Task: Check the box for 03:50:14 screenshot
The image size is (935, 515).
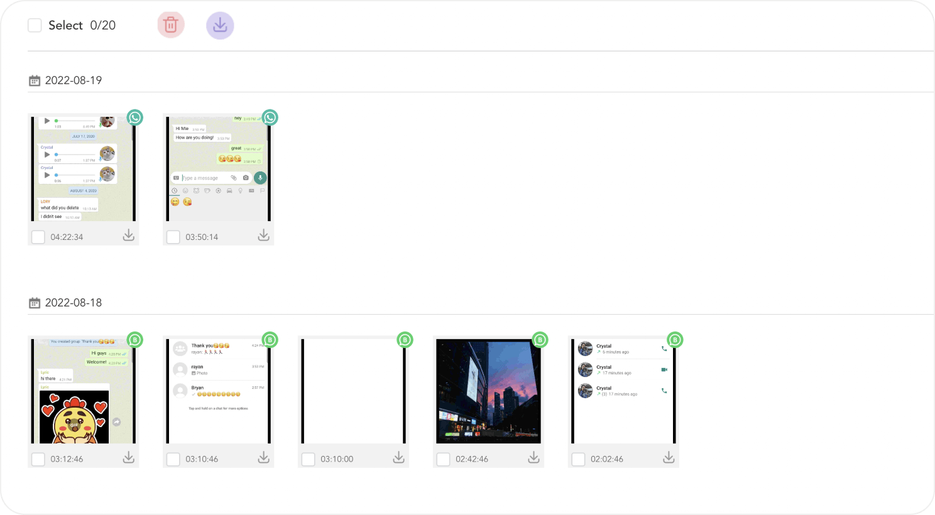Action: click(x=173, y=237)
